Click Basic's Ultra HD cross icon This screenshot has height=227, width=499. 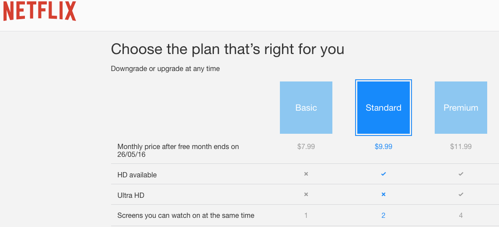306,194
